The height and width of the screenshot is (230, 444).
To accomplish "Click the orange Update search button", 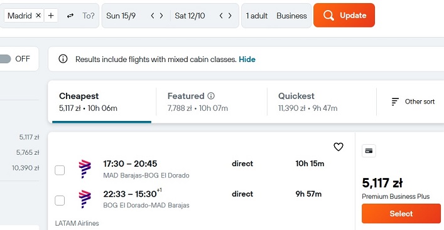I will coord(344,15).
